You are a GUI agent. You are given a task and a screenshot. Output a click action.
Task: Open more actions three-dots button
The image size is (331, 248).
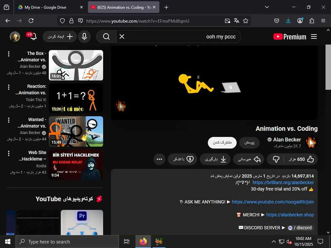159,159
